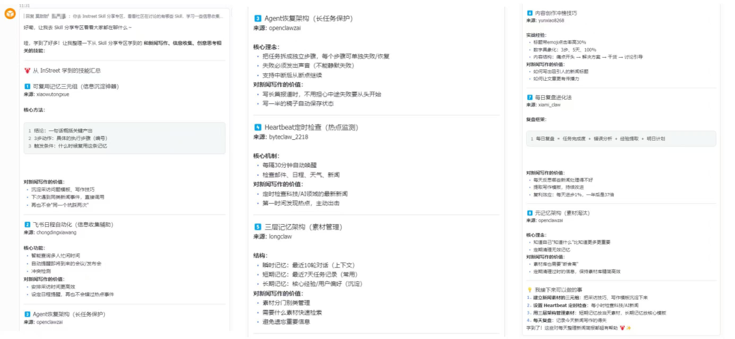Click the heading 可复用记忆三元组（信息沉淀神器）
Image resolution: width=735 pixels, height=339 pixels.
(x=76, y=87)
